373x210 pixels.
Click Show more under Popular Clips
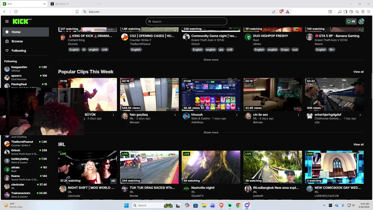211,132
